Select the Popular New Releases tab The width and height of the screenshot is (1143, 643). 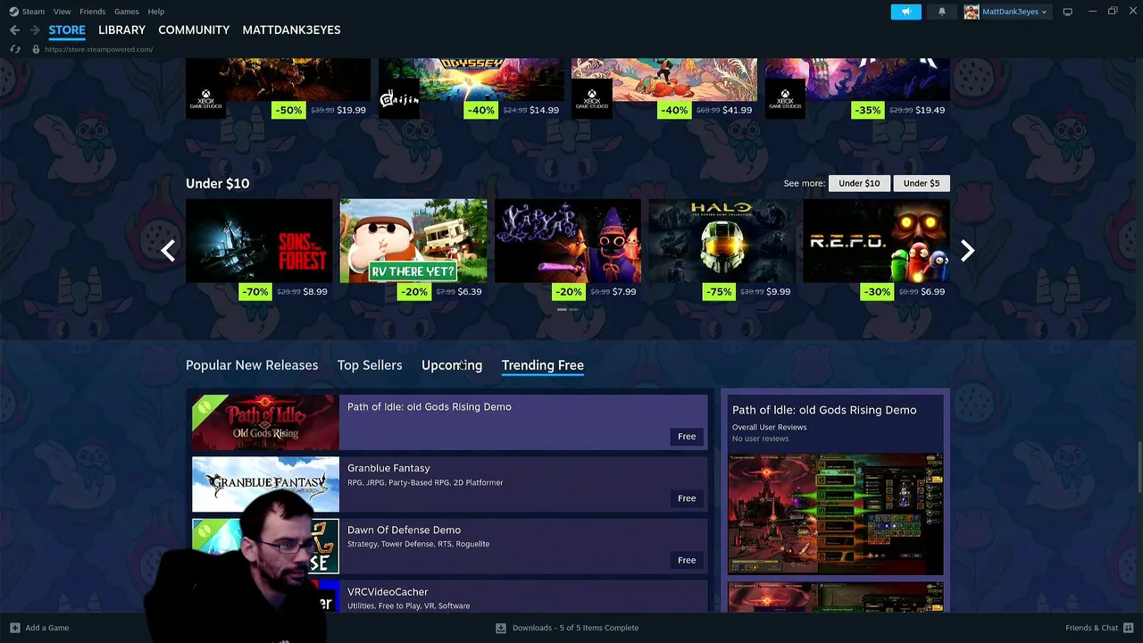pyautogui.click(x=252, y=365)
